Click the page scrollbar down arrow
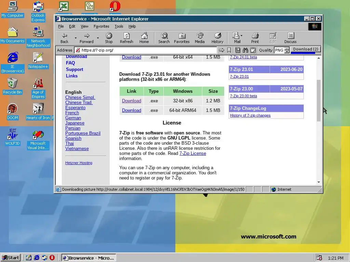Viewport: 350px width, 262px height. click(x=319, y=182)
